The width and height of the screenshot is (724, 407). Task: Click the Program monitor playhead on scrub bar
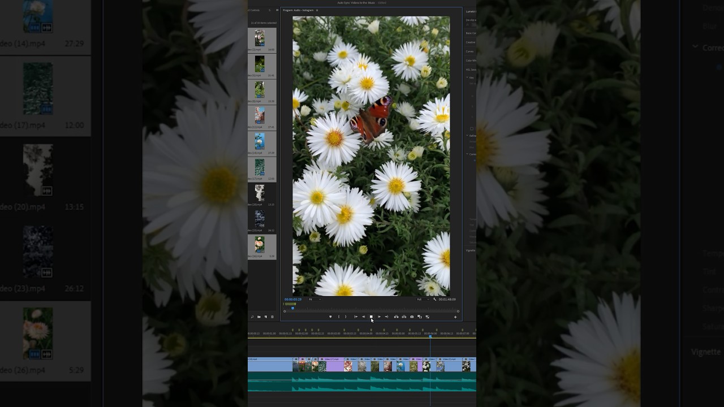tap(292, 308)
